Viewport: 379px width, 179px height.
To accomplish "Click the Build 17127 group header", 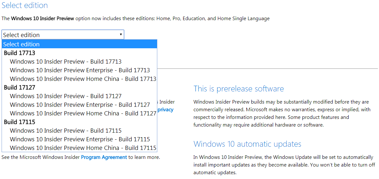I will 19,88.
